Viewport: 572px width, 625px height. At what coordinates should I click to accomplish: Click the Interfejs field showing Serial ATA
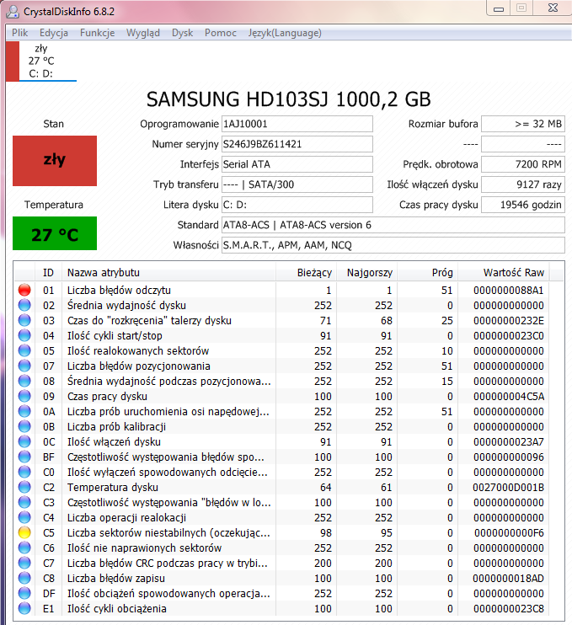[297, 164]
